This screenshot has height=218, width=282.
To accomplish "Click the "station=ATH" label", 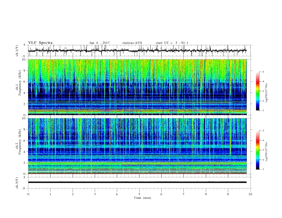I will (132, 43).
